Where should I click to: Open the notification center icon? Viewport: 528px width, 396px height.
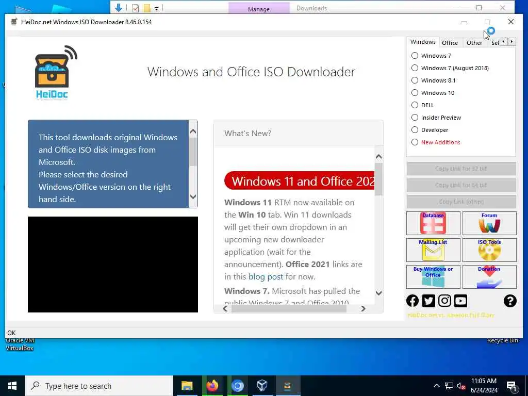point(512,386)
